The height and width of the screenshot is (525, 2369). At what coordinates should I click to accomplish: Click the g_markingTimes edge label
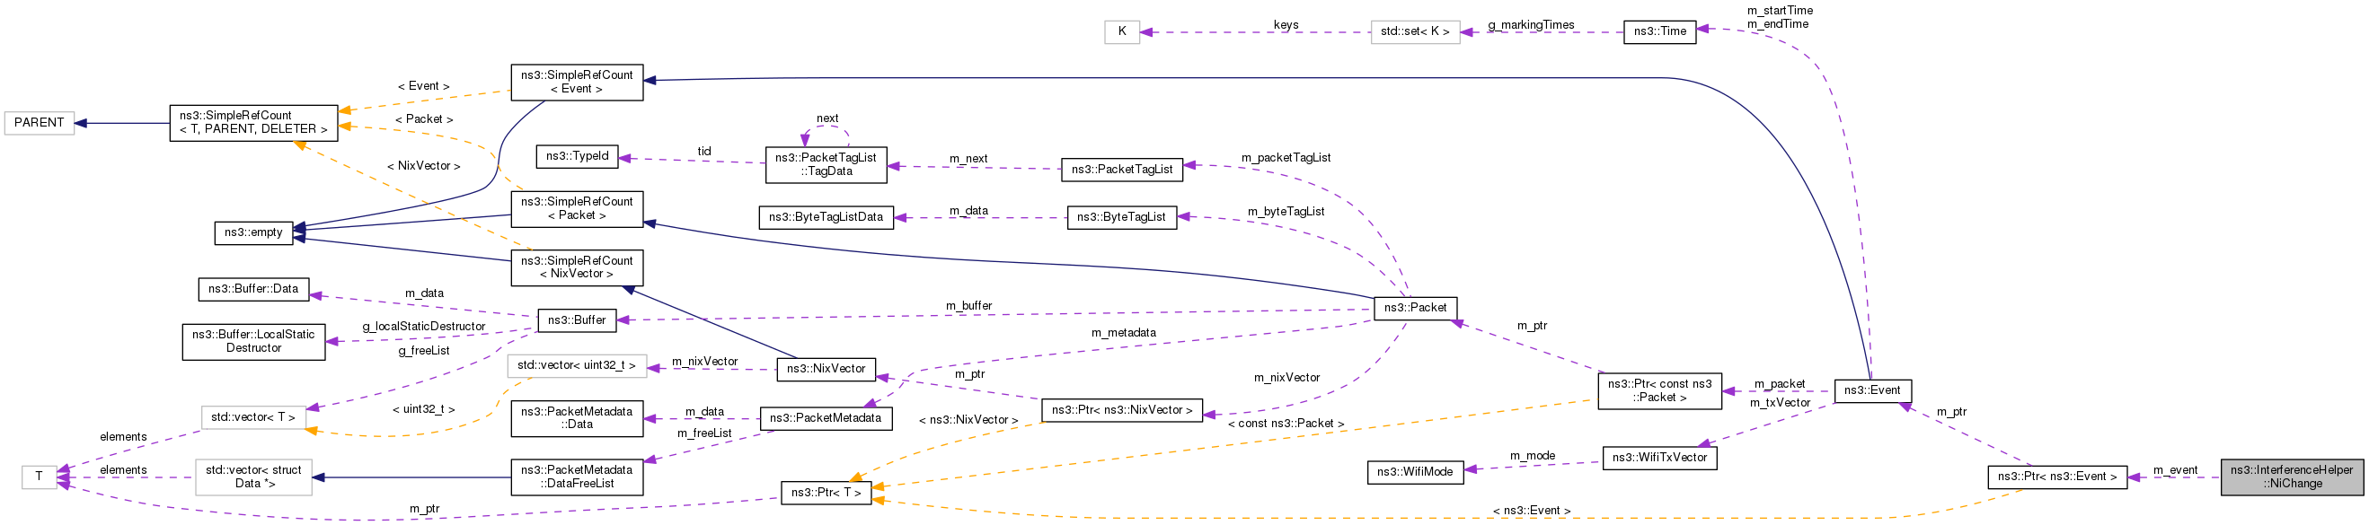pyautogui.click(x=1531, y=25)
